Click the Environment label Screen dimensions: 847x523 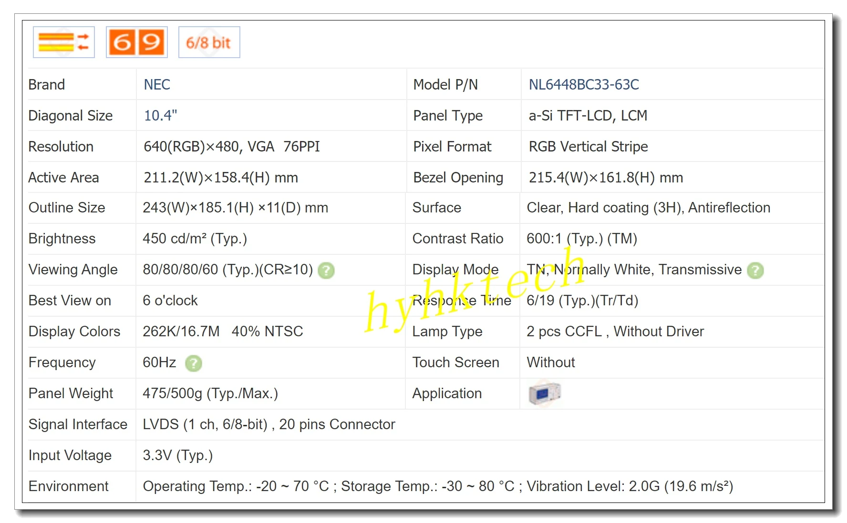tap(69, 486)
